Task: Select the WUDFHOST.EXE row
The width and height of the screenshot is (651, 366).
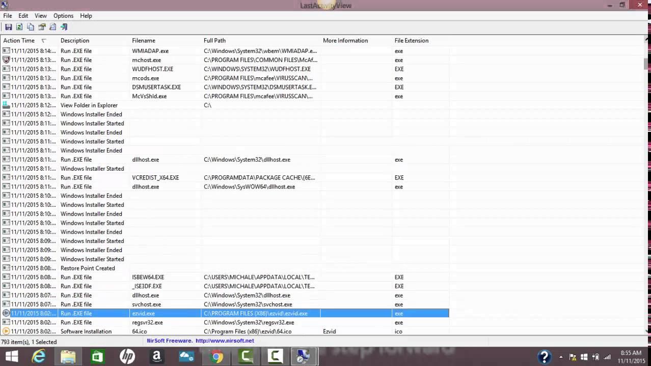Action: pyautogui.click(x=225, y=69)
